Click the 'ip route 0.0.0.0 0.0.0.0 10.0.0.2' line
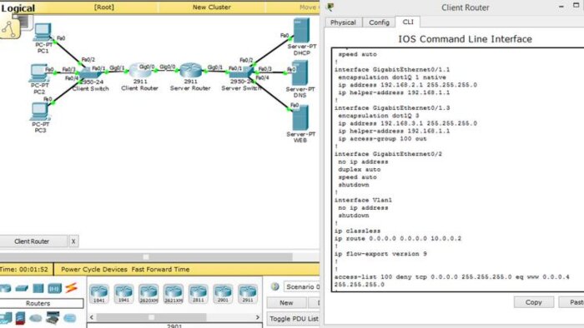The image size is (584, 328). pos(398,238)
